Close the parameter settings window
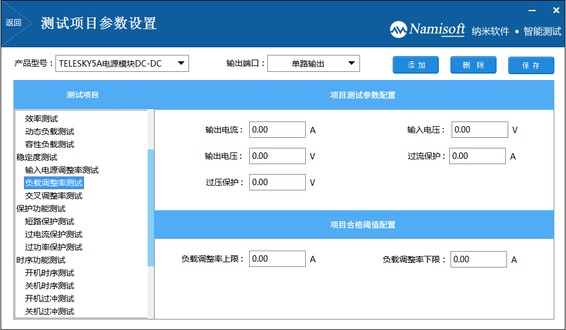The height and width of the screenshot is (330, 566). [x=556, y=10]
